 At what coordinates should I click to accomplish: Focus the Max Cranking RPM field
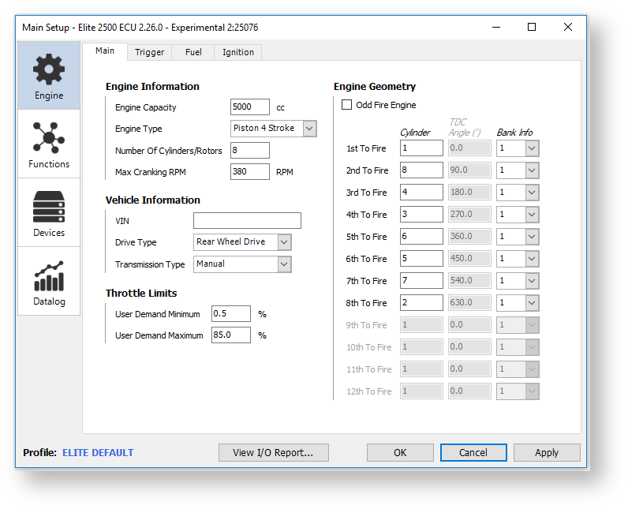(250, 171)
